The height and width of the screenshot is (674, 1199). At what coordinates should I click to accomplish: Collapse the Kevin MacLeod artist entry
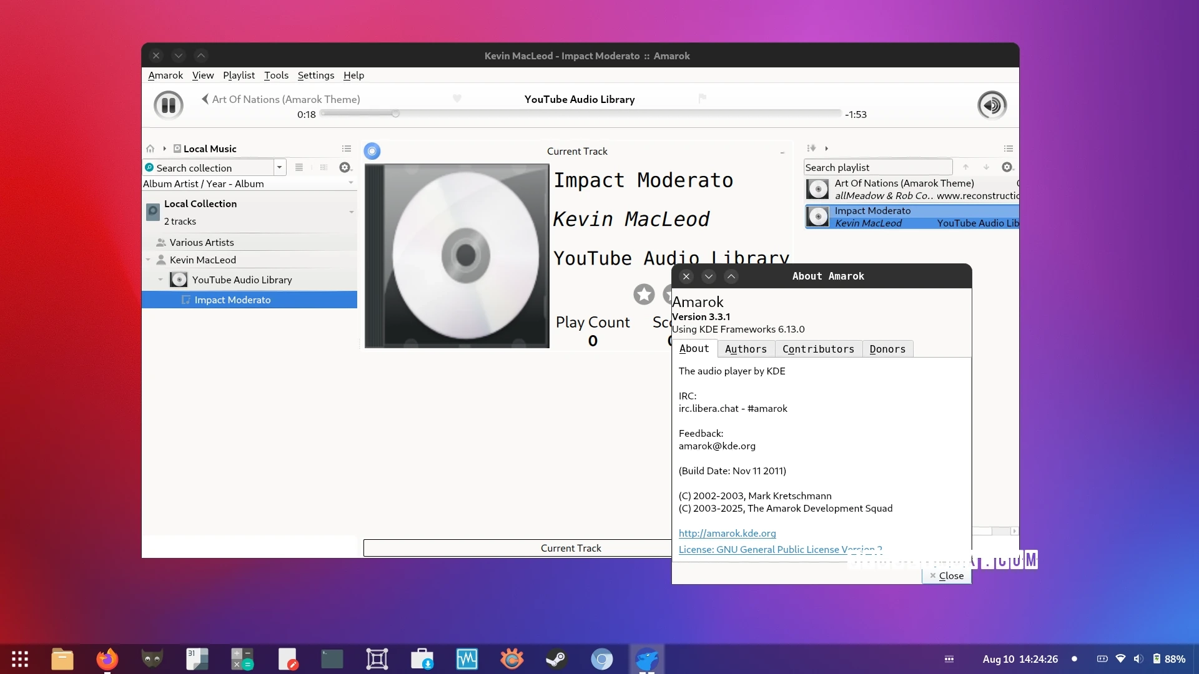[x=149, y=260]
